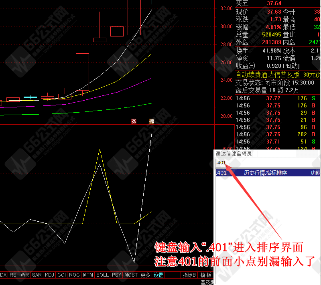The height and width of the screenshot is (285, 321).
Task: Open the 设置 settings option
Action: click(x=158, y=275)
